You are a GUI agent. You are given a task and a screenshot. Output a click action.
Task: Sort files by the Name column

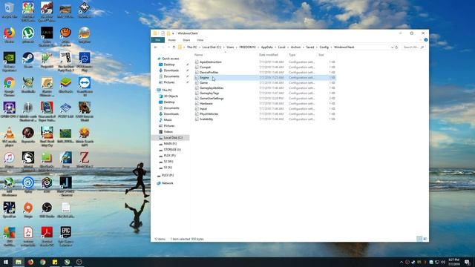pyautogui.click(x=198, y=55)
